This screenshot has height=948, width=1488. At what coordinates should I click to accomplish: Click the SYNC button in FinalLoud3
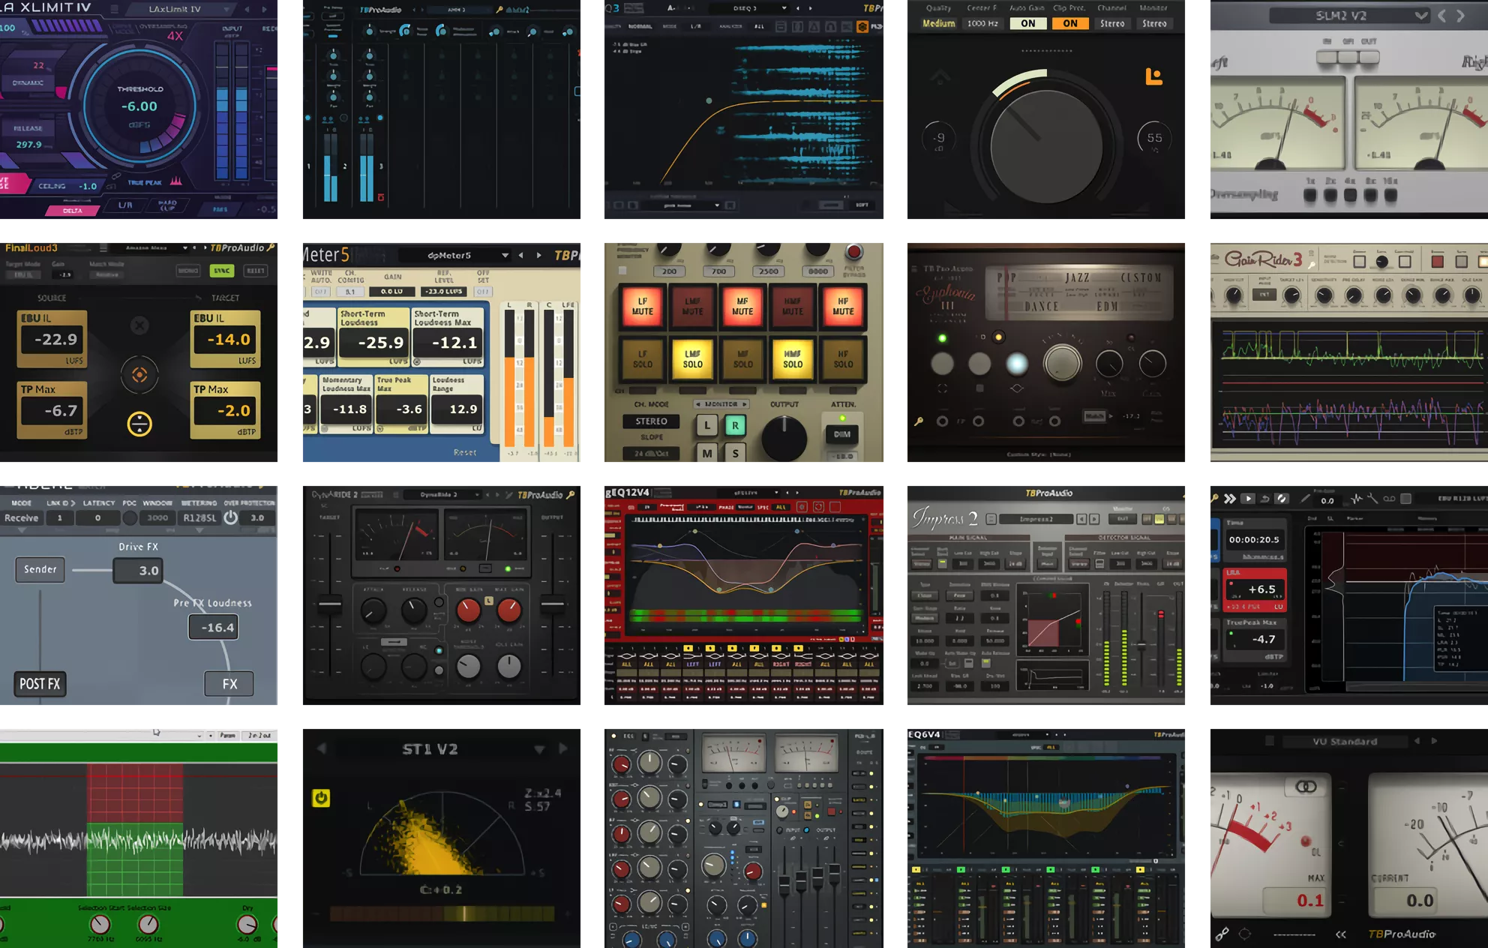tap(221, 270)
